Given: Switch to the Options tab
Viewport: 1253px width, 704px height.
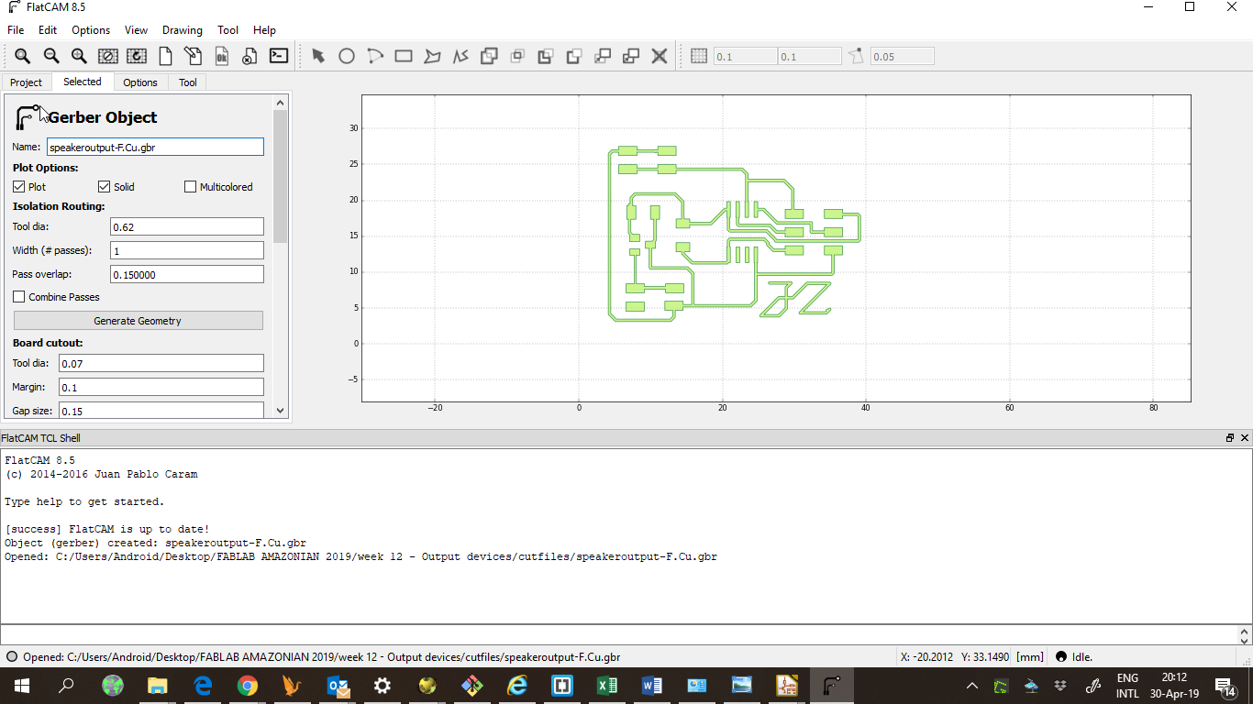Looking at the screenshot, I should click(x=140, y=82).
